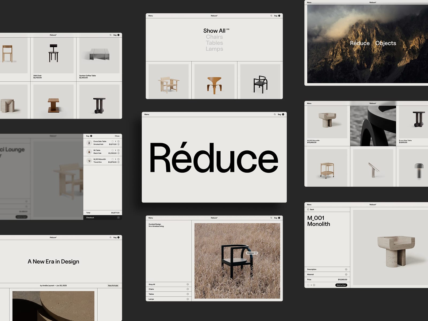Click arrow icon in the Lamps row

188,299
